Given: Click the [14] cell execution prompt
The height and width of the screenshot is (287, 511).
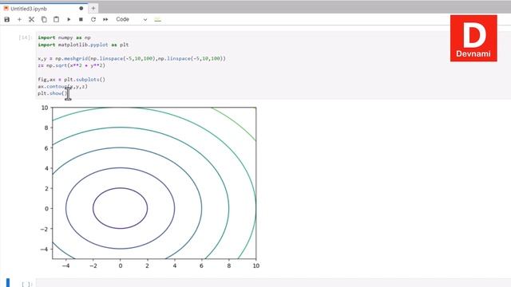Looking at the screenshot, I should tap(26, 37).
